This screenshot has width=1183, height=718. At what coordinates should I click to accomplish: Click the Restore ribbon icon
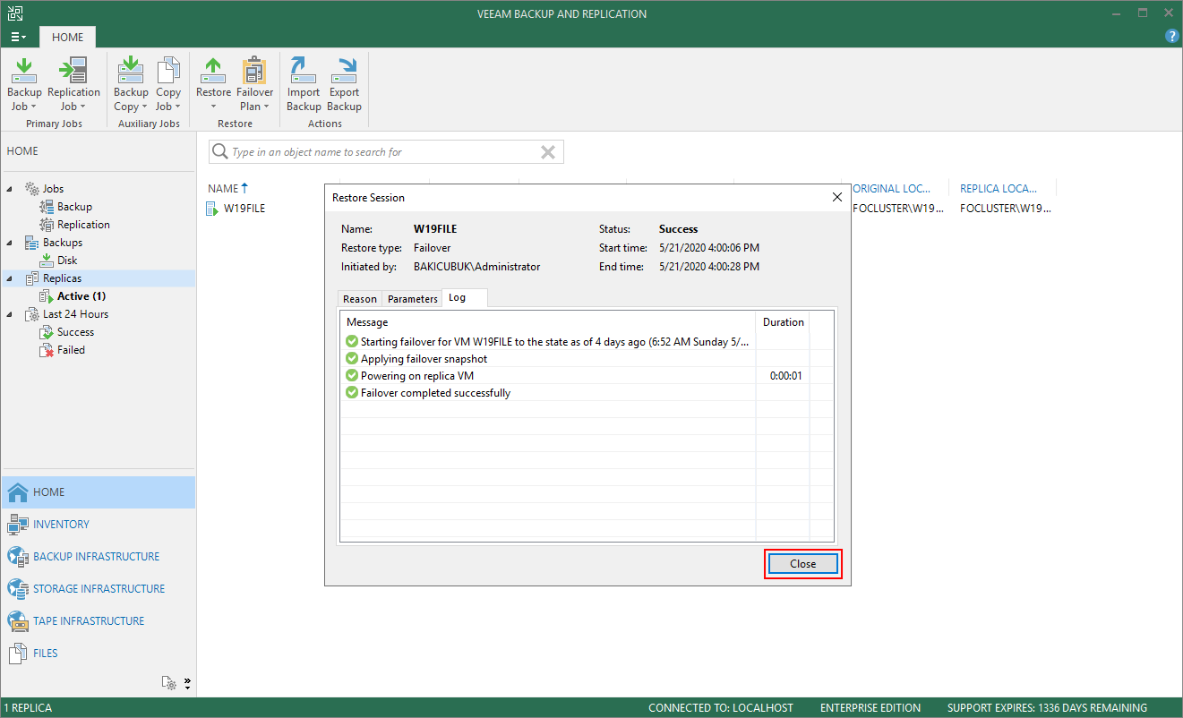pyautogui.click(x=213, y=84)
